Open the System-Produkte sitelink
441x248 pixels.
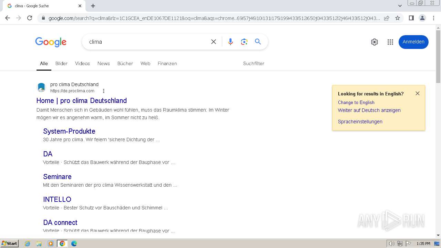69,131
